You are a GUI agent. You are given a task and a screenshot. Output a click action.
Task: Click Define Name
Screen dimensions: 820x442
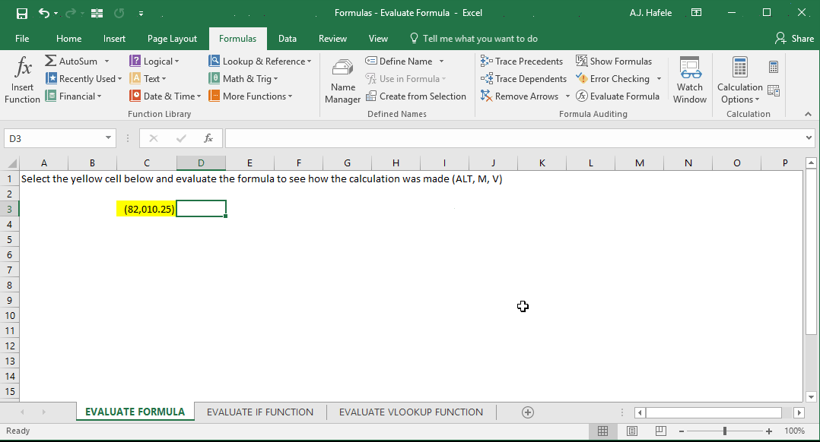point(399,61)
